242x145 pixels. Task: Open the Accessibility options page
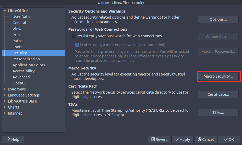pyautogui.click(x=24, y=71)
